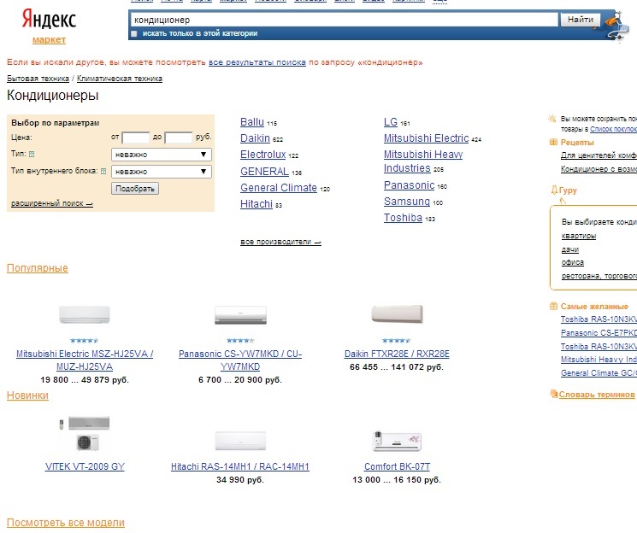Click the Яндекс logo

(49, 19)
